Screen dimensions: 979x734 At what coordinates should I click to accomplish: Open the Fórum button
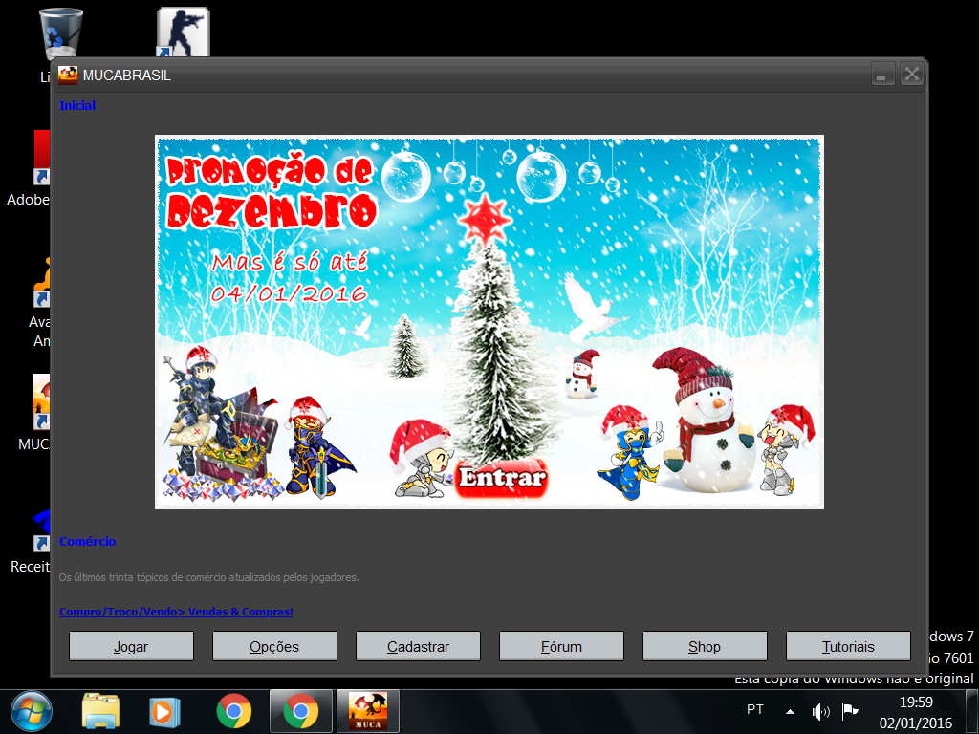(561, 646)
